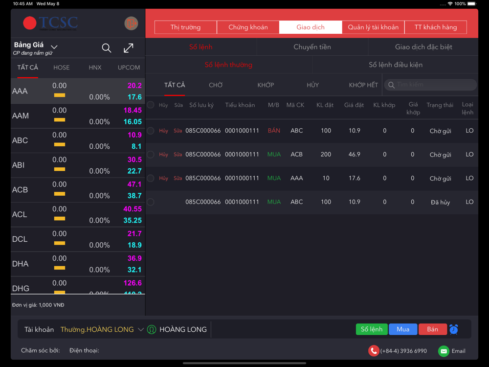Open the TT khách hàng tab
489x367 pixels.
coord(436,27)
